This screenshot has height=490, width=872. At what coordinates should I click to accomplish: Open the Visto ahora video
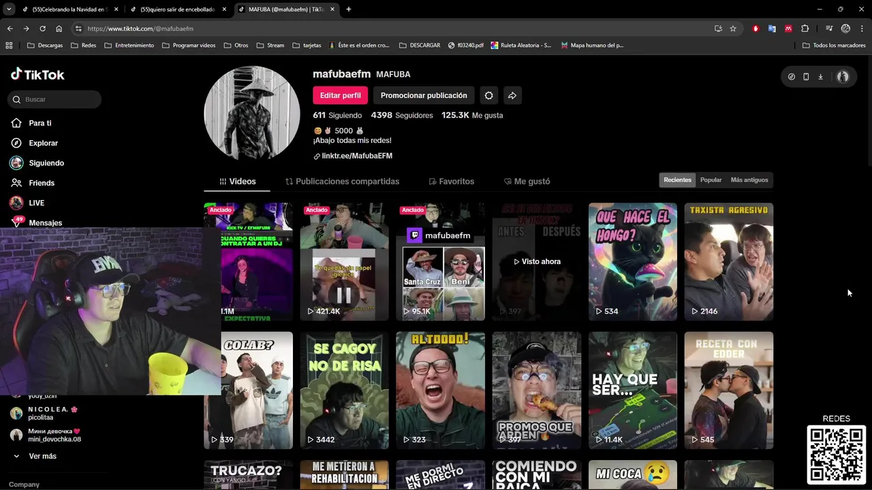537,261
